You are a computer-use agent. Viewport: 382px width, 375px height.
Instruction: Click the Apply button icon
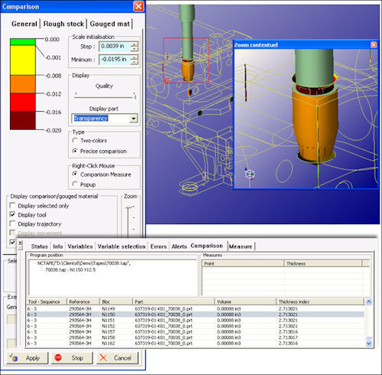tap(14, 357)
